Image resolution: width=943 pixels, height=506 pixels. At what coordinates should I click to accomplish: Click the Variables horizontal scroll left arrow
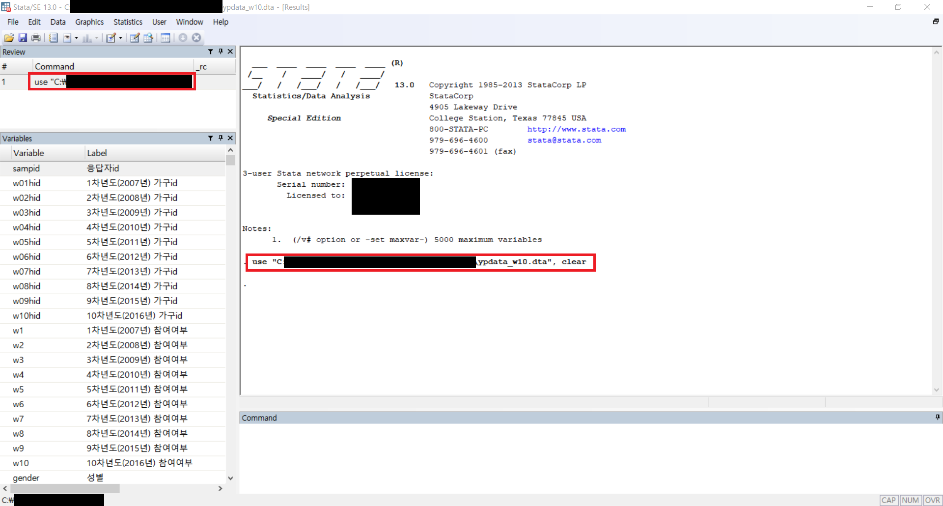(5, 488)
